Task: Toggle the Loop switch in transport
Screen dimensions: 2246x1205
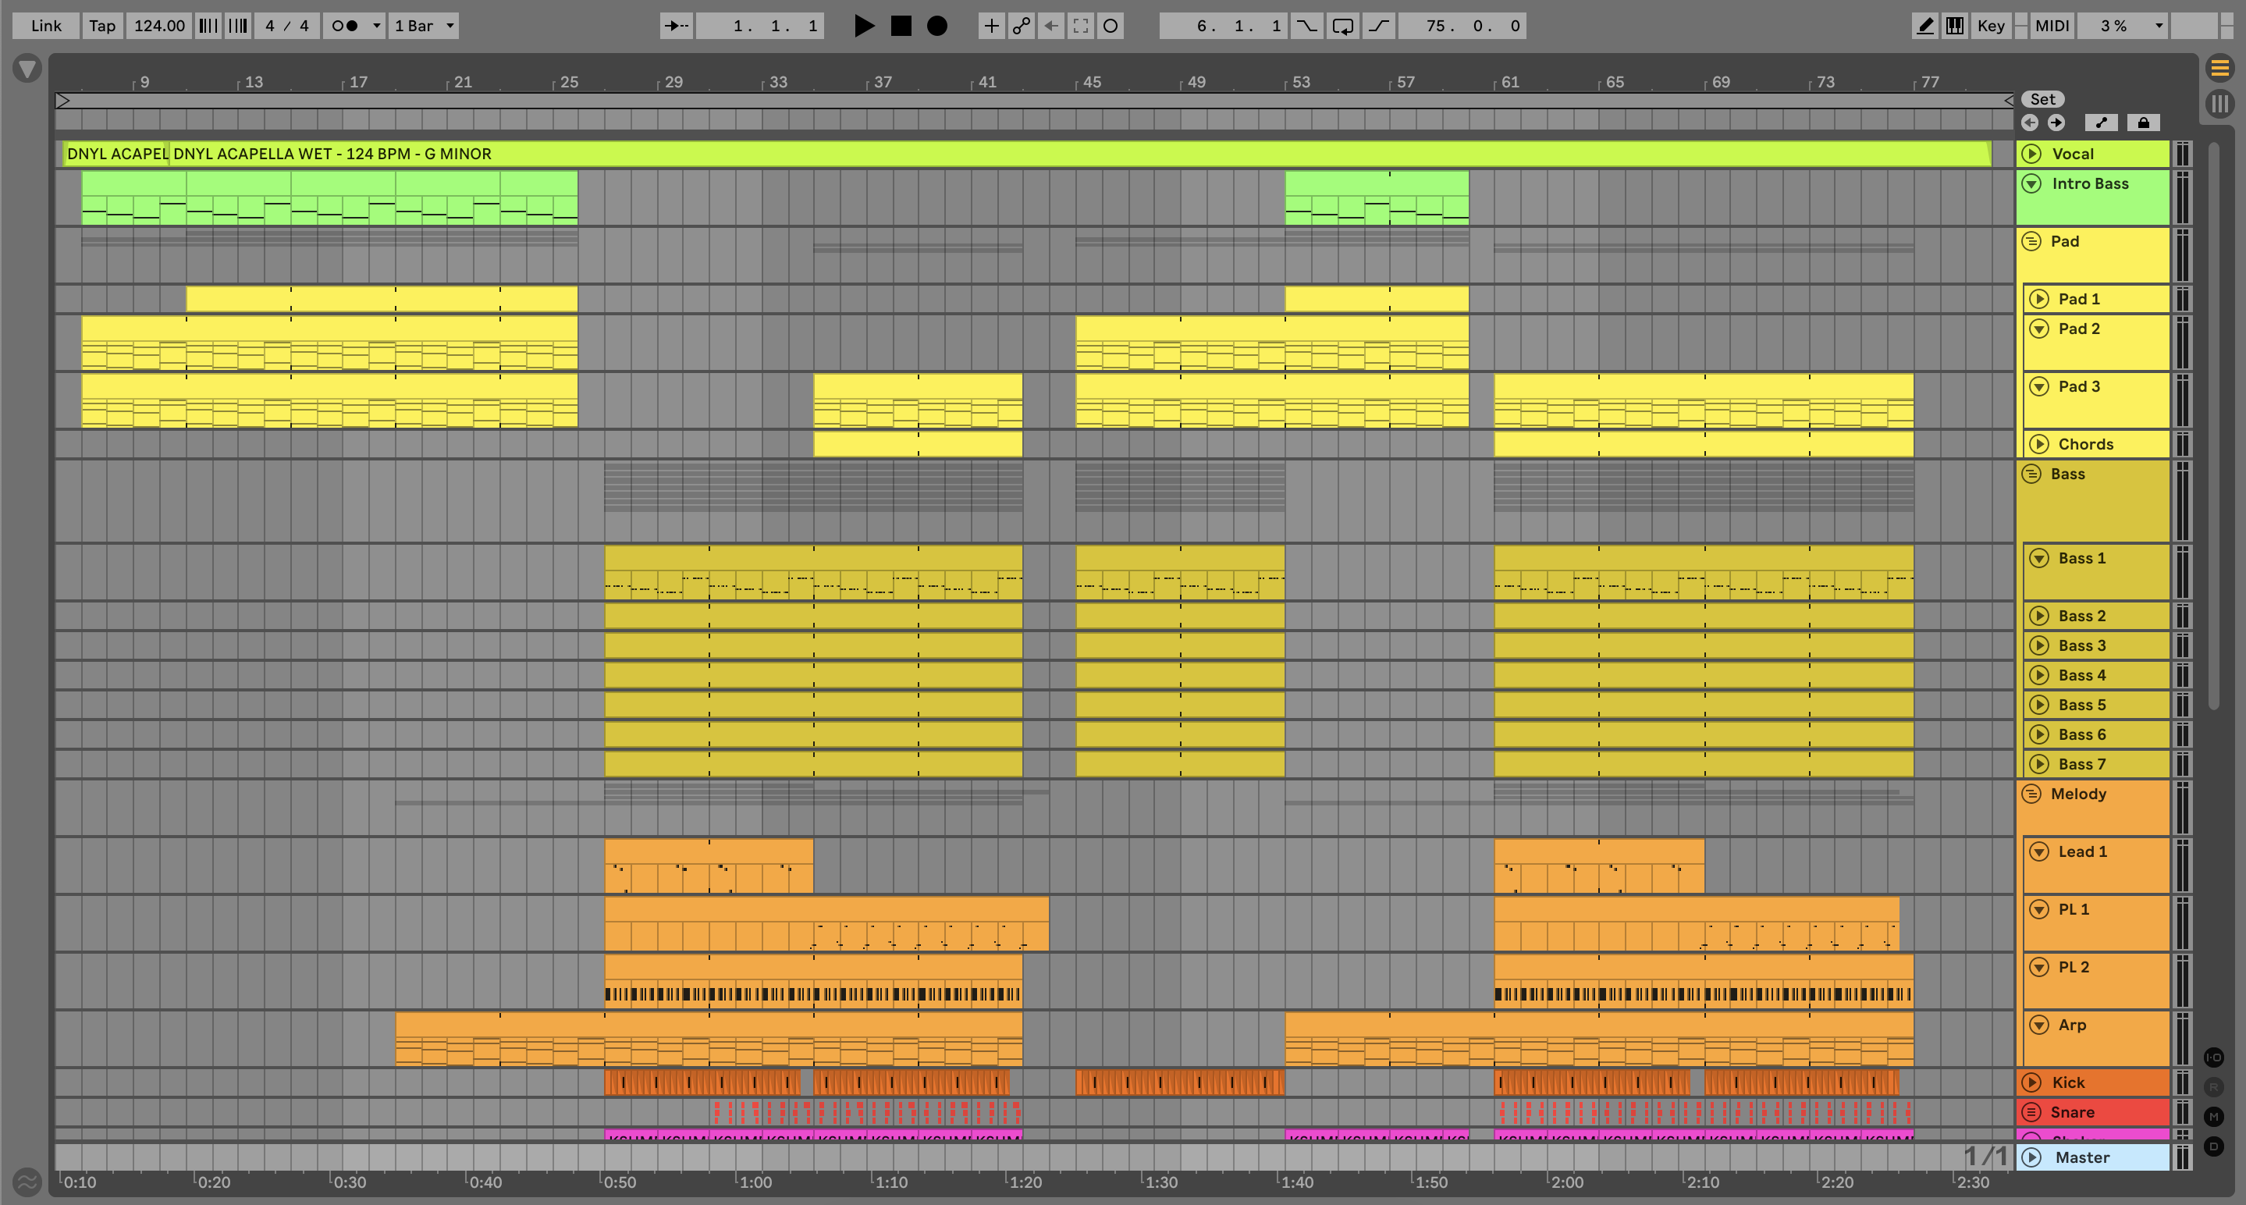Action: 1343,27
